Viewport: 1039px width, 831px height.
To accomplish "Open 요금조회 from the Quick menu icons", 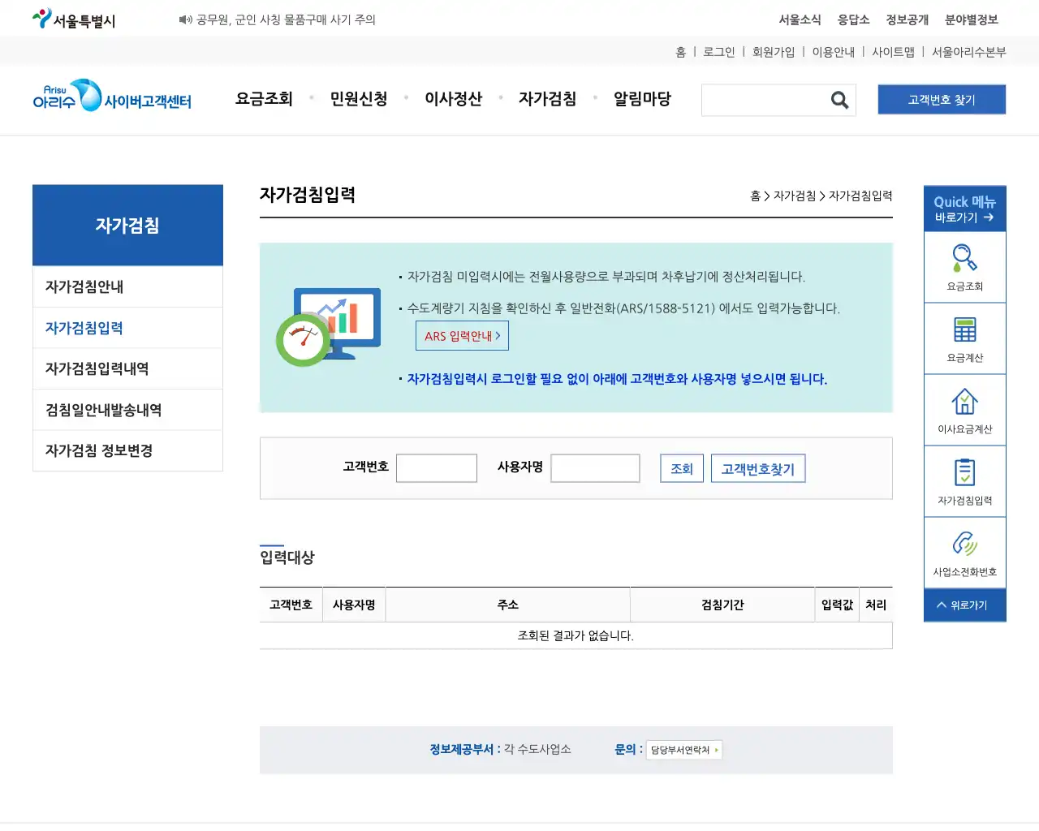I will (x=964, y=266).
